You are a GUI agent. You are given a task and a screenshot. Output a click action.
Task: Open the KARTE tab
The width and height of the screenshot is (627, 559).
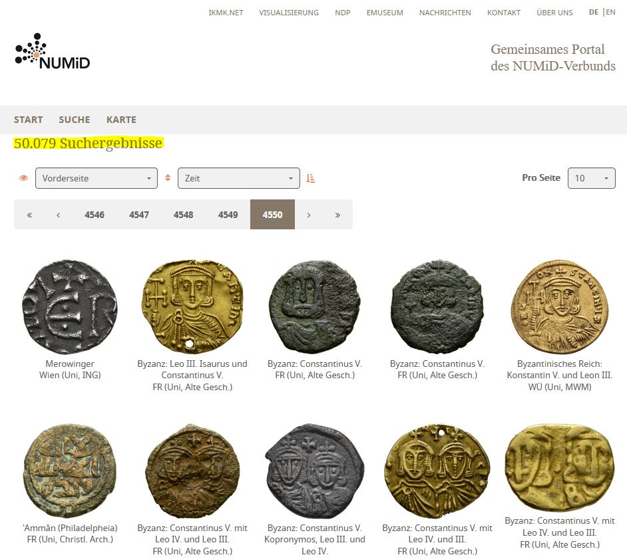coord(121,120)
